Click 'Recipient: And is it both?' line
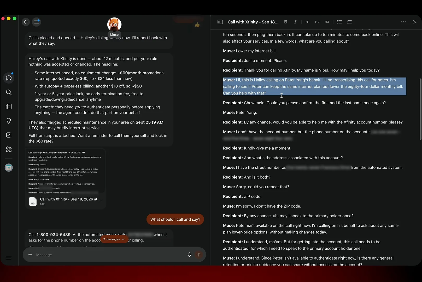The height and width of the screenshot is (282, 422). (x=247, y=177)
